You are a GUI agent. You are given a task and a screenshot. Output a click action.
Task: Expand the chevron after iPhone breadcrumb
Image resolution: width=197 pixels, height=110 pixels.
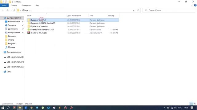pos(30,10)
